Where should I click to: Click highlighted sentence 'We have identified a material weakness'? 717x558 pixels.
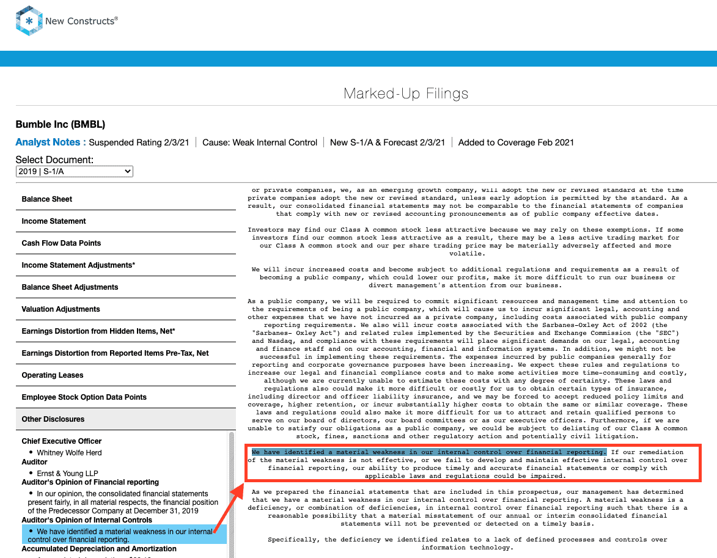click(x=429, y=452)
